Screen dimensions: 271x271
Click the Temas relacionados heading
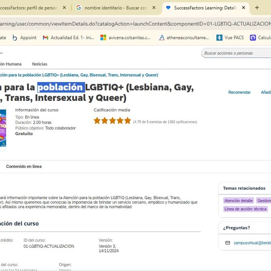[244, 188]
